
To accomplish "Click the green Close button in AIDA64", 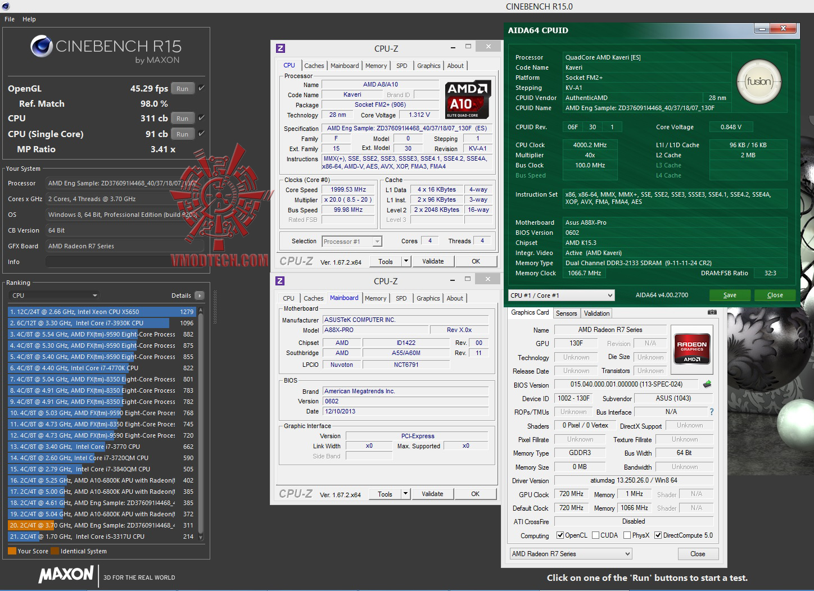I will click(775, 295).
